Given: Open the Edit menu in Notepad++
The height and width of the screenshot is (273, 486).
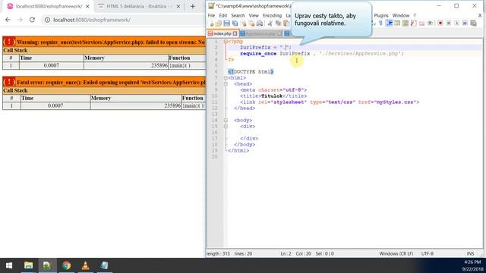Looking at the screenshot, I should (222, 15).
